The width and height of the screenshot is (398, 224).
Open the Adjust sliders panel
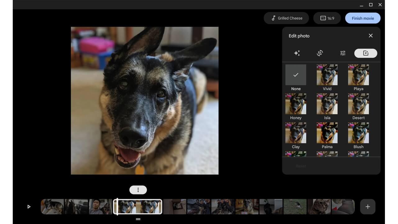pyautogui.click(x=342, y=53)
